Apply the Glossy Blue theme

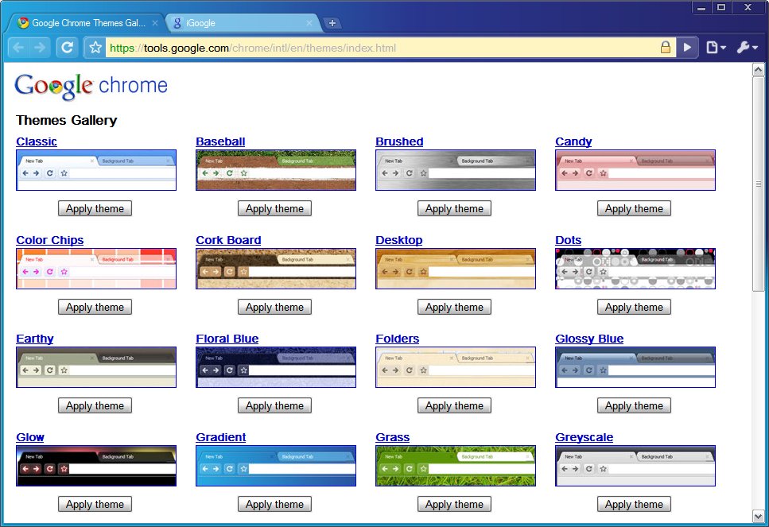point(634,405)
